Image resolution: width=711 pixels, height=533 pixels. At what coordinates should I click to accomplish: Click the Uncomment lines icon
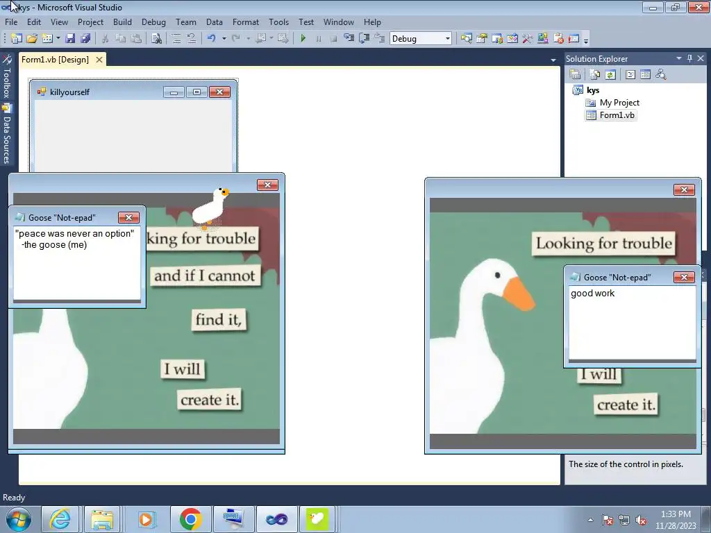[192, 39]
